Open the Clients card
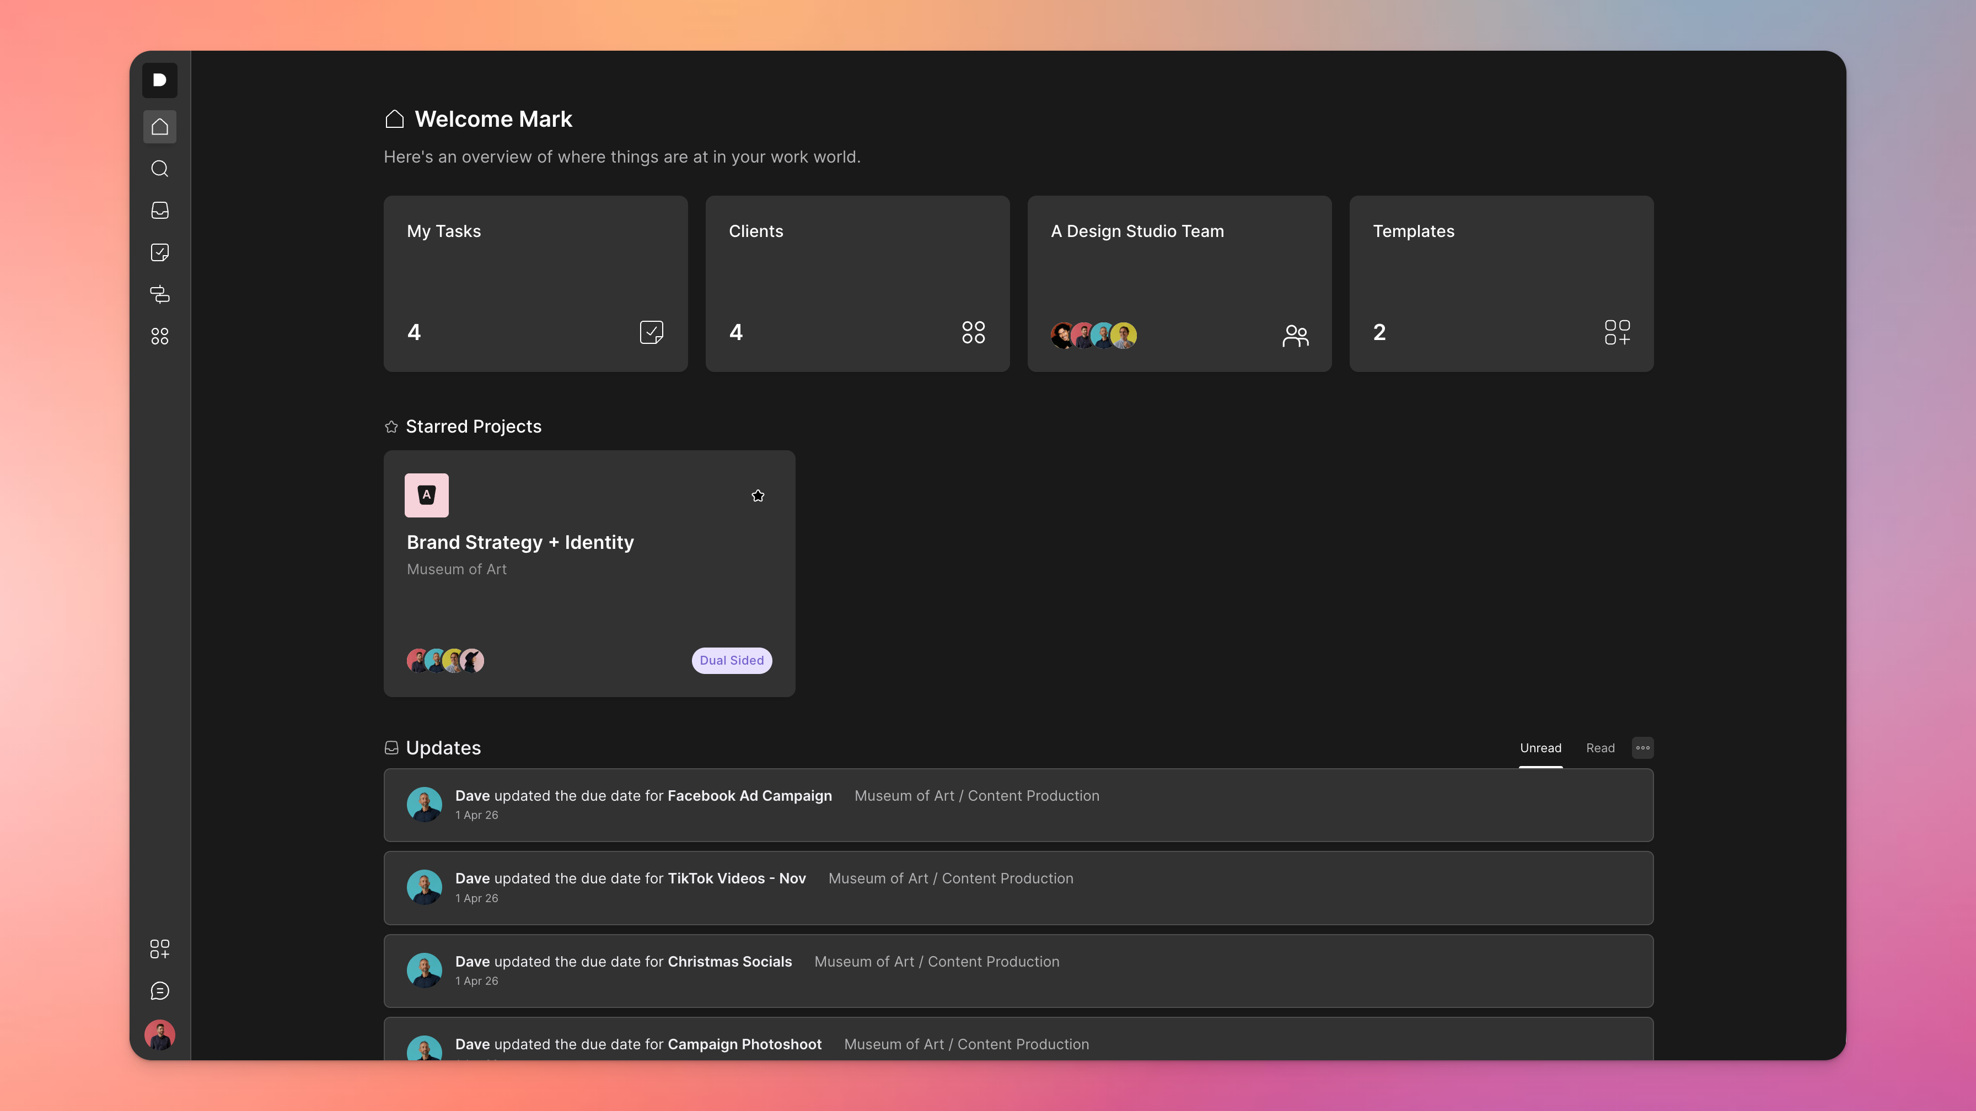This screenshot has height=1111, width=1976. (857, 284)
